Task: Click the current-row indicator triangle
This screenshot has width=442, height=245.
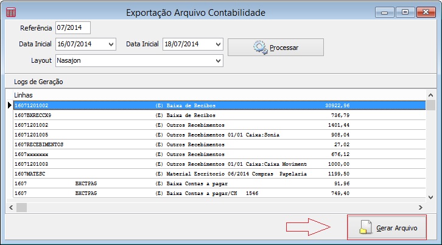Action: (x=10, y=105)
